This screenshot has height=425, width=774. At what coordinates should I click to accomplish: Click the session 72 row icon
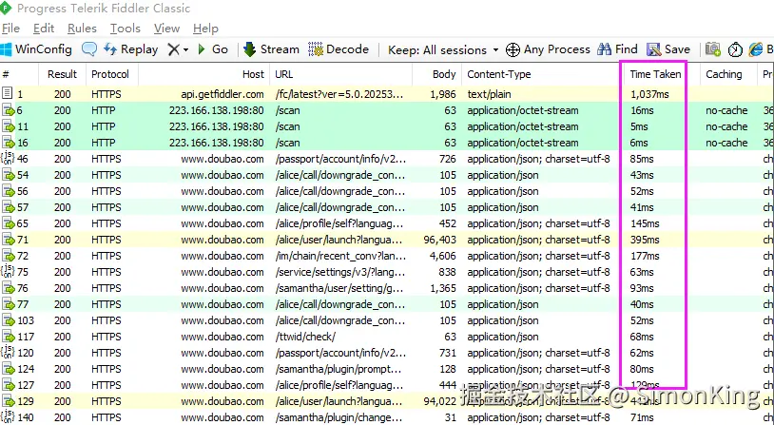coord(8,256)
